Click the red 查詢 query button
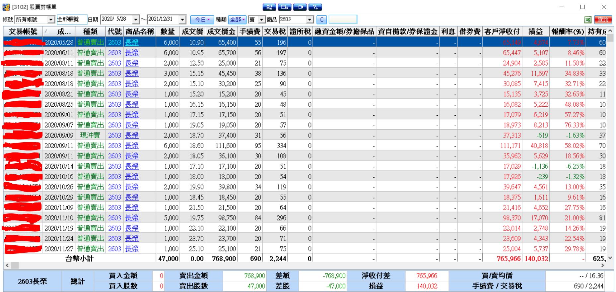 [603, 20]
